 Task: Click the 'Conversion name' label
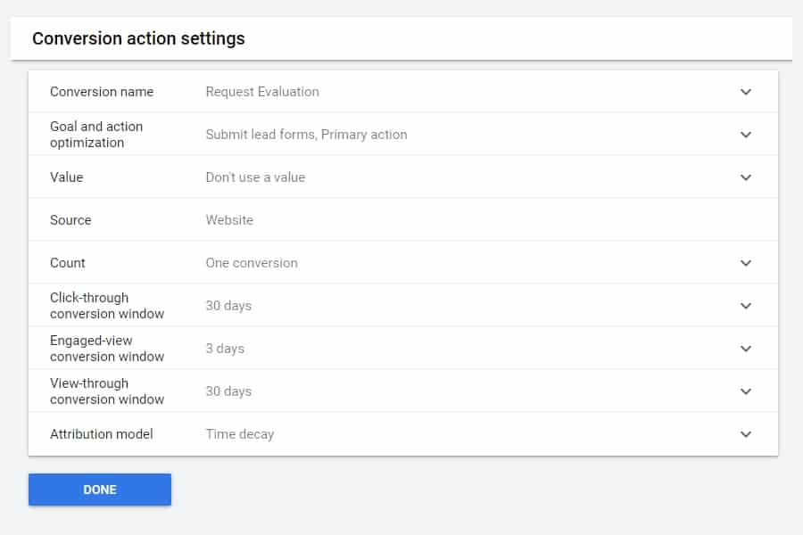pyautogui.click(x=102, y=92)
